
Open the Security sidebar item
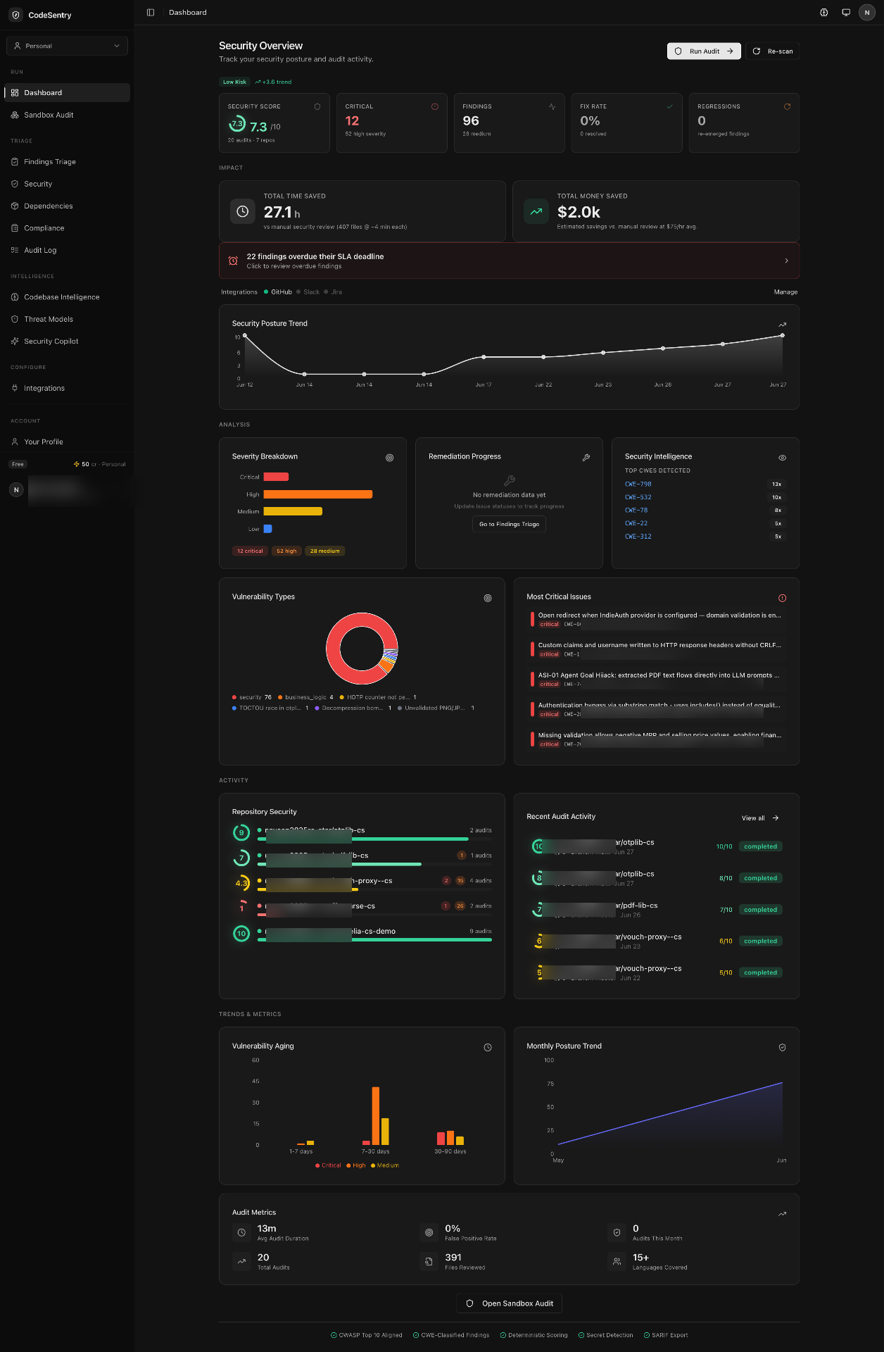point(67,184)
